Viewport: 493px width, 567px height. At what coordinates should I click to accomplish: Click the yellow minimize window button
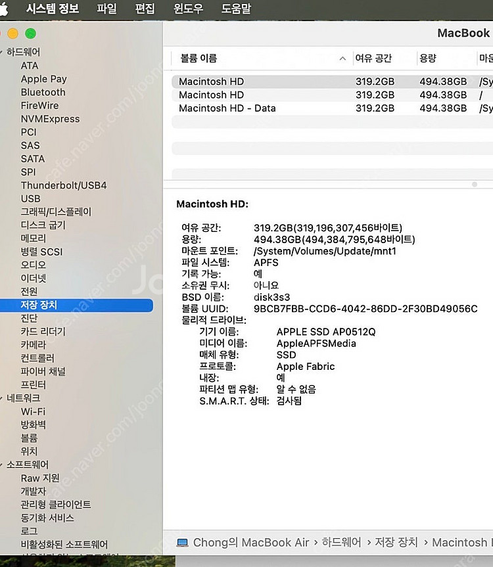click(12, 34)
